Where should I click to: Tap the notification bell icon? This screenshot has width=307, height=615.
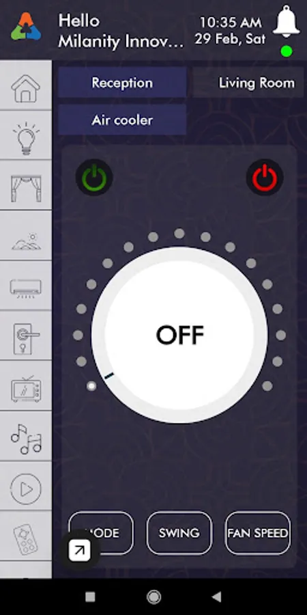pyautogui.click(x=287, y=22)
